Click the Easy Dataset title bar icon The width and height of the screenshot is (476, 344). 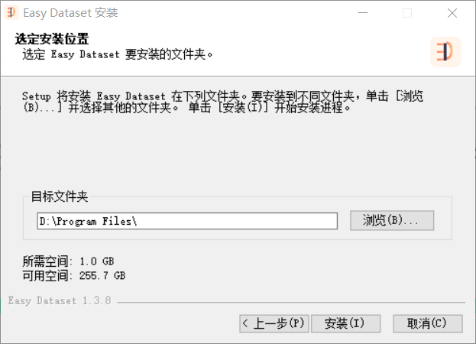11,13
